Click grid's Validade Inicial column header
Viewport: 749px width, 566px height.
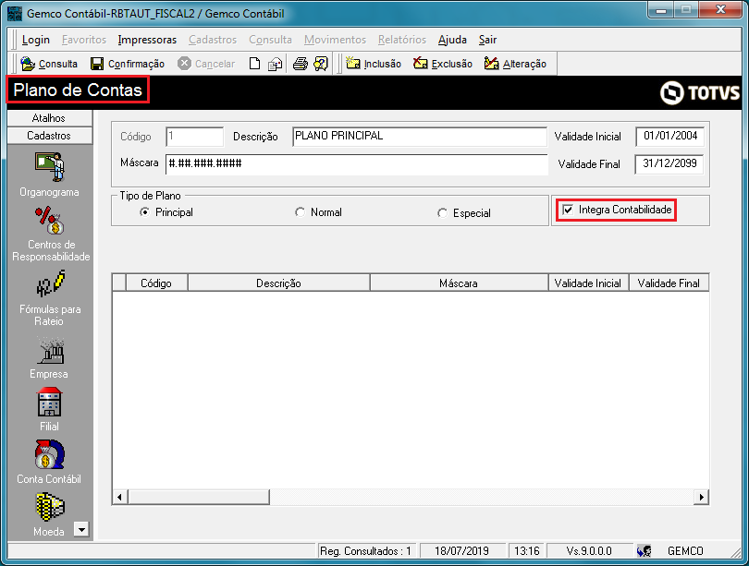588,283
